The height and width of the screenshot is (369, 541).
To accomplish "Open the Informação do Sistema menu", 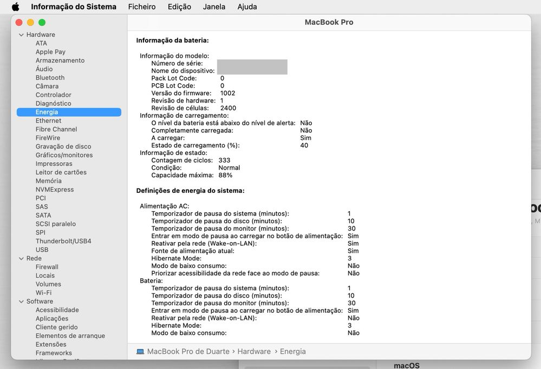I will click(74, 6).
